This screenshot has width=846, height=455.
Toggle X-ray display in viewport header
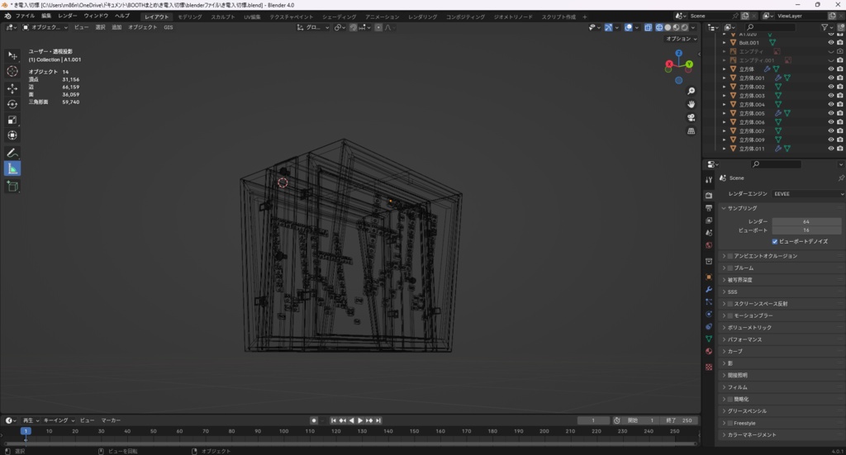pyautogui.click(x=648, y=27)
